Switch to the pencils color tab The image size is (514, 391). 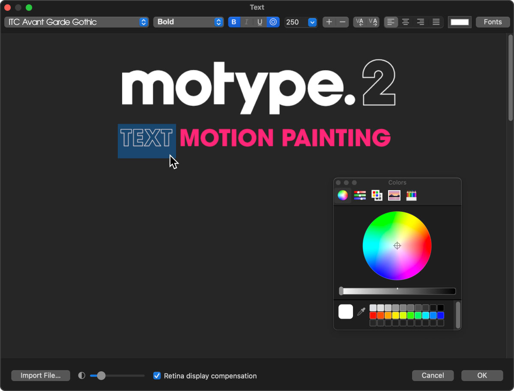[411, 195]
